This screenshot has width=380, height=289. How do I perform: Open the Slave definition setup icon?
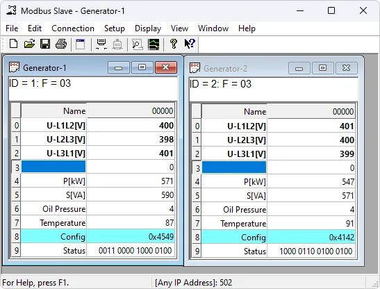[x=137, y=44]
